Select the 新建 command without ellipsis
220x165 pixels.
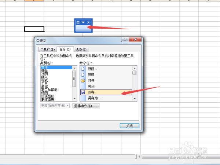click(106, 75)
